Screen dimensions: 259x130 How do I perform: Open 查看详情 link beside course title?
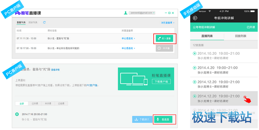55,70
